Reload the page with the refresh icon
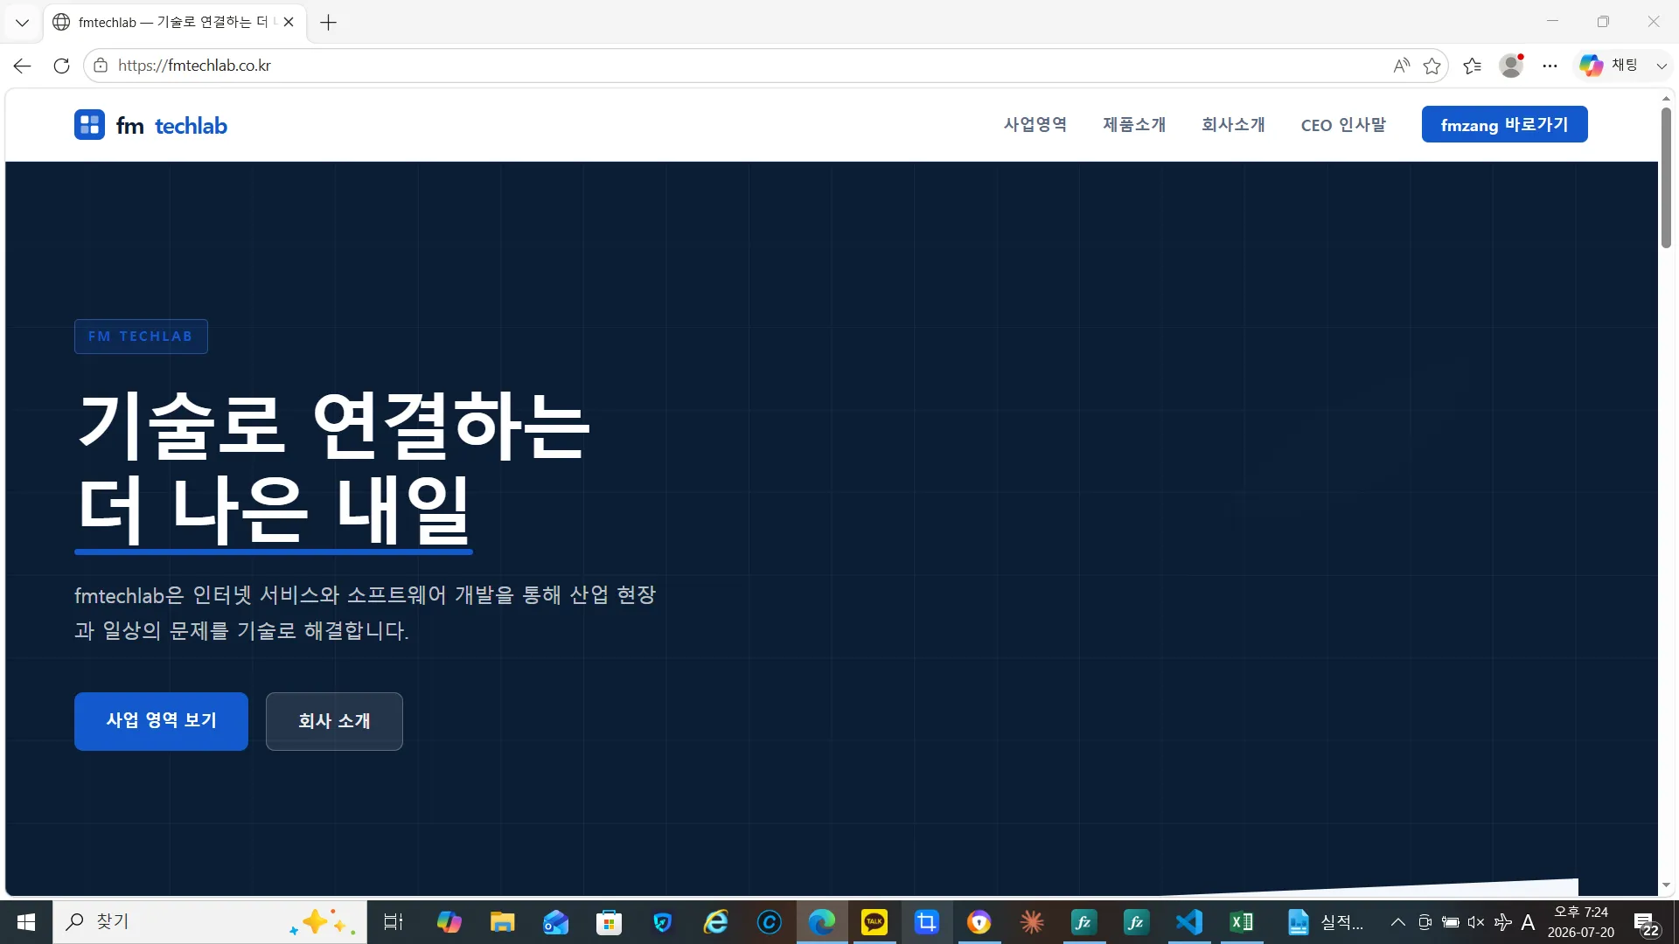This screenshot has height=944, width=1679. coord(61,66)
